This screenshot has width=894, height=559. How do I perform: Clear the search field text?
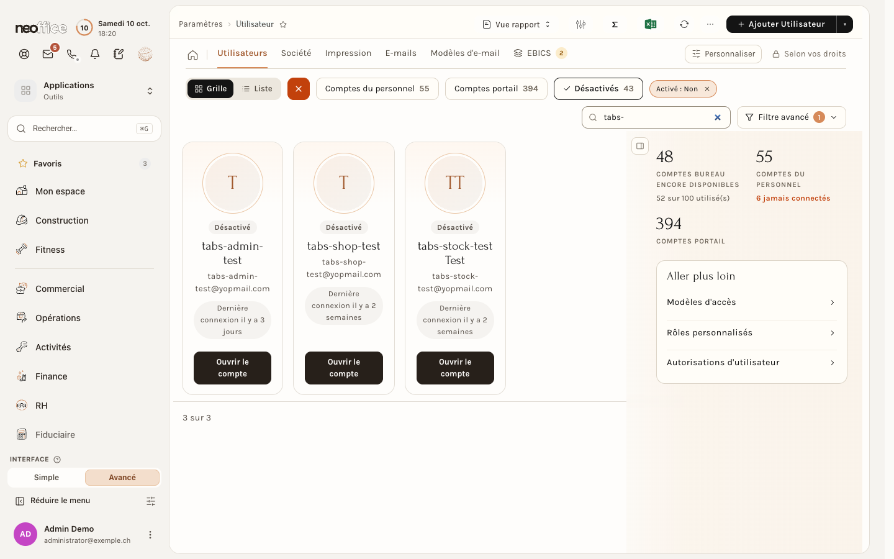(718, 117)
